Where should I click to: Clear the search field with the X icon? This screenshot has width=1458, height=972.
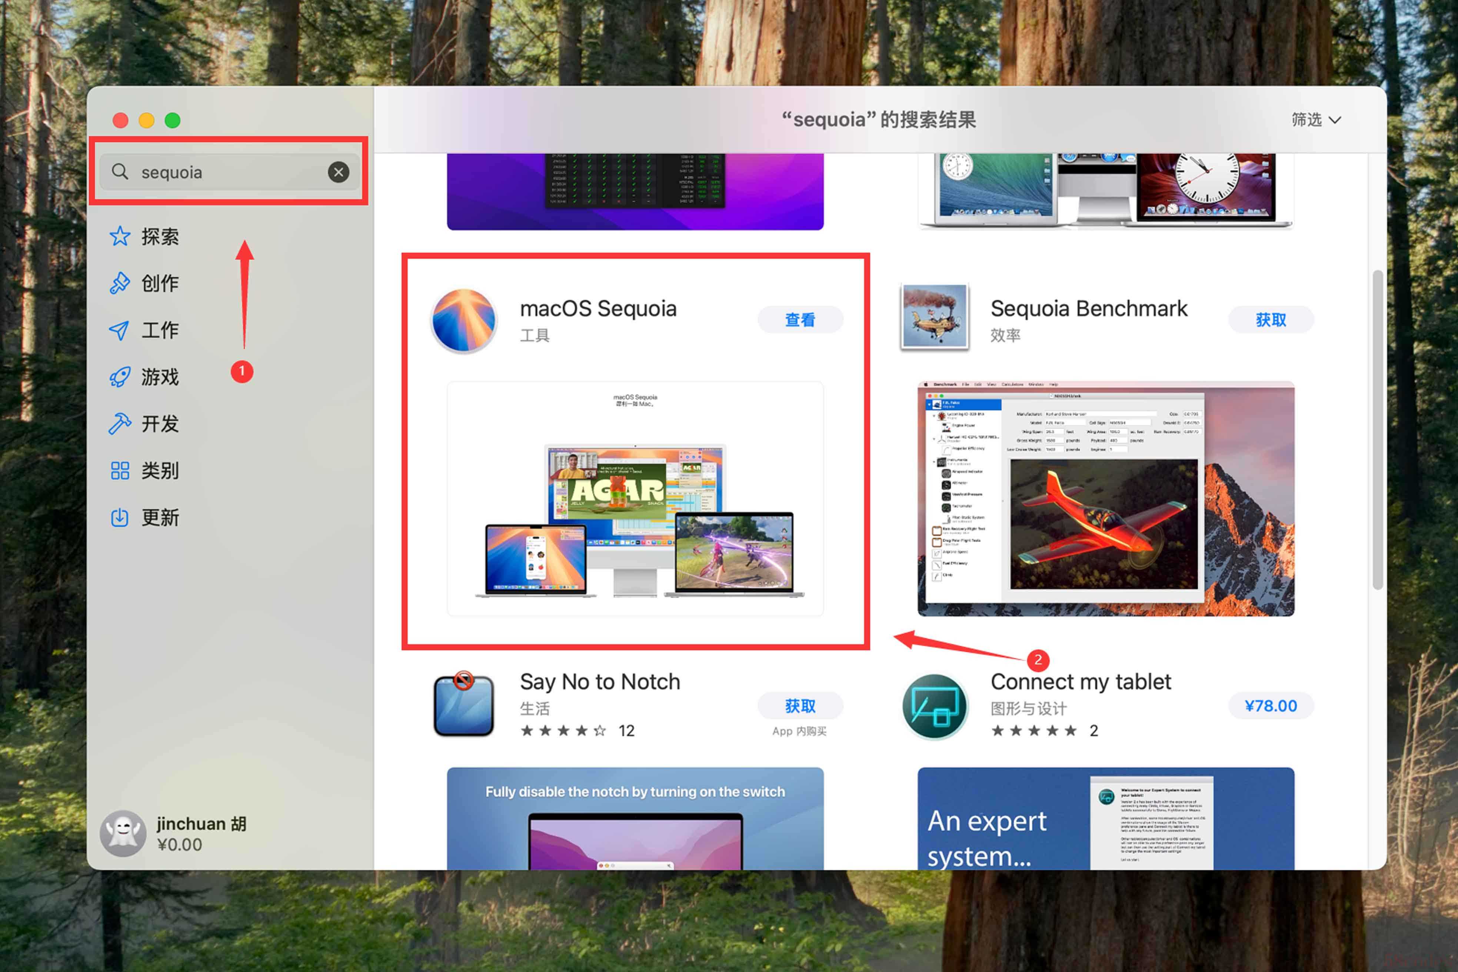pos(339,172)
